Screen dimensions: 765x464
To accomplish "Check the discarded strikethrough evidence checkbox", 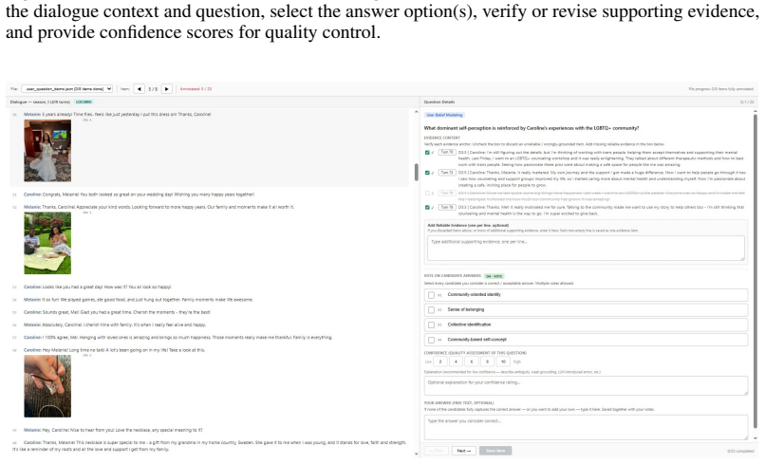I will [427, 194].
